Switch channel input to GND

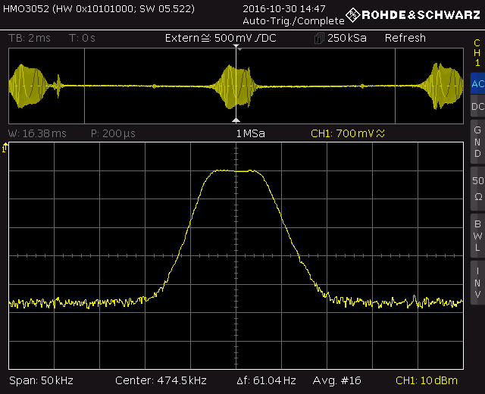pos(477,142)
